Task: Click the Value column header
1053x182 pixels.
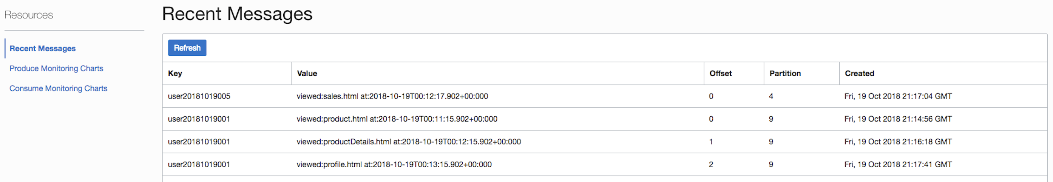Action: pos(307,74)
